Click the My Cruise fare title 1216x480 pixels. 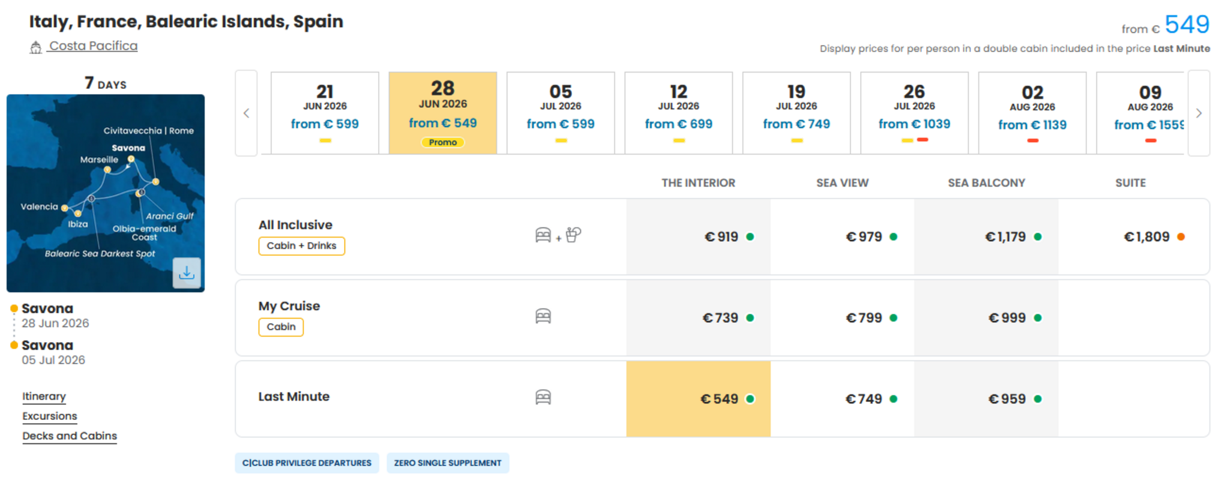click(x=289, y=306)
